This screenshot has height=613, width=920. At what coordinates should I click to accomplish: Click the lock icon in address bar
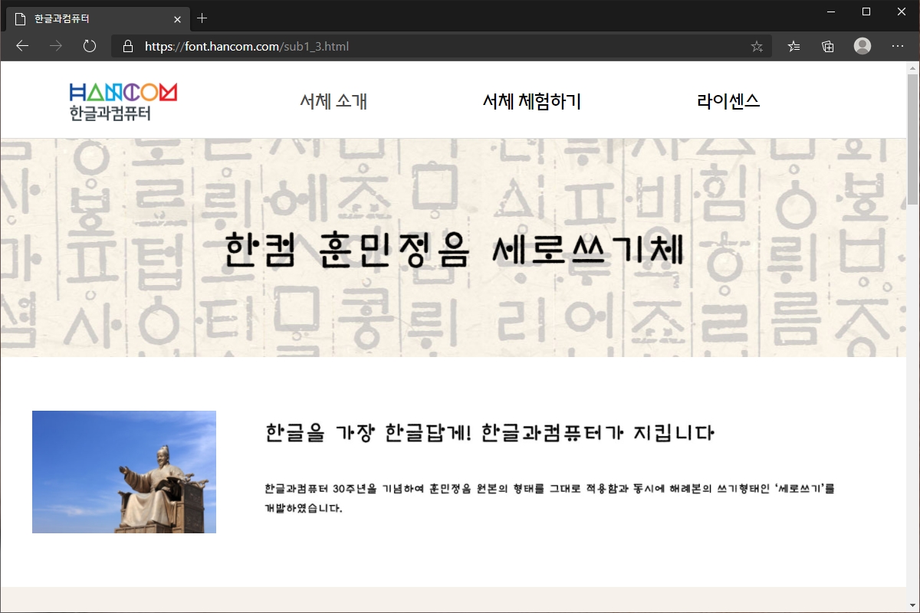click(x=128, y=46)
